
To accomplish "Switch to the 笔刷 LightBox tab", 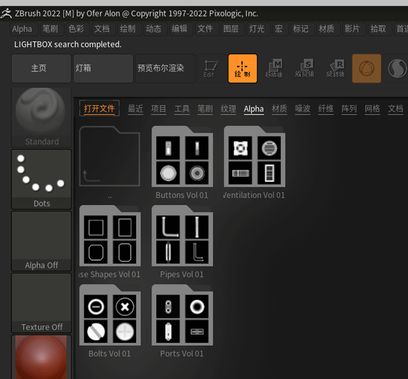I will click(205, 109).
